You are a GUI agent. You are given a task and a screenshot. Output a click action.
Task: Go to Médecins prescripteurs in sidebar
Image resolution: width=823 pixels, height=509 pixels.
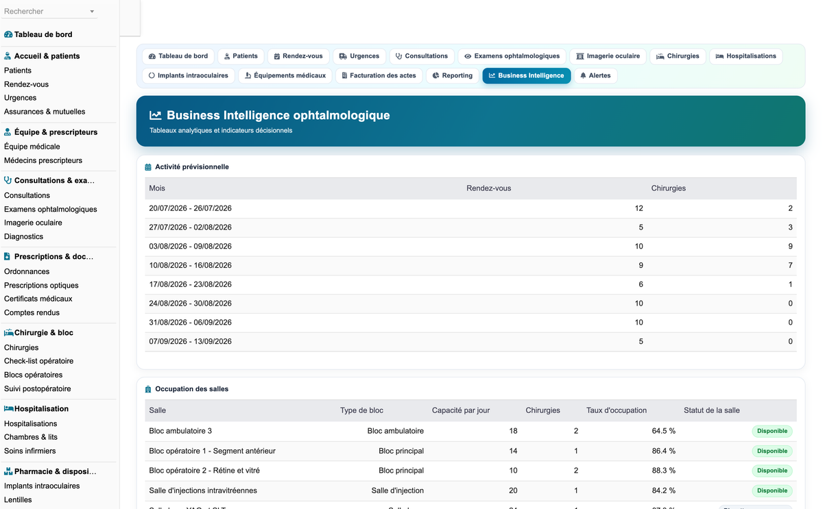[43, 160]
